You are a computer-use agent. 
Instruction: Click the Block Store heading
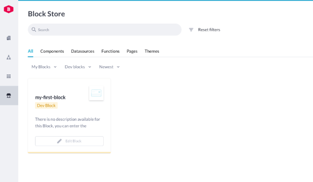46,14
